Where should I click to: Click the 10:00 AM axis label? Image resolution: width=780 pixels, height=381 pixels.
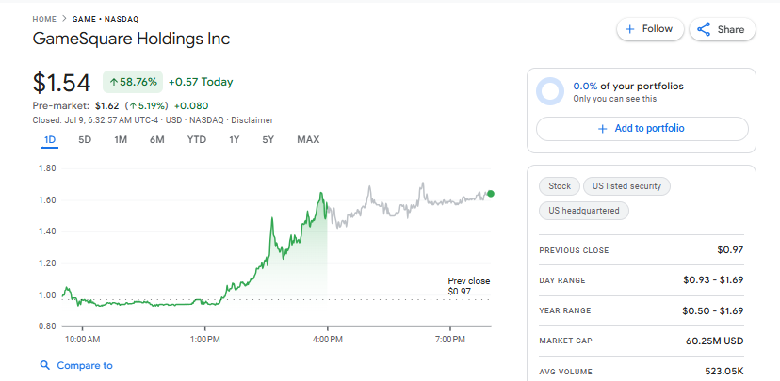(82, 340)
